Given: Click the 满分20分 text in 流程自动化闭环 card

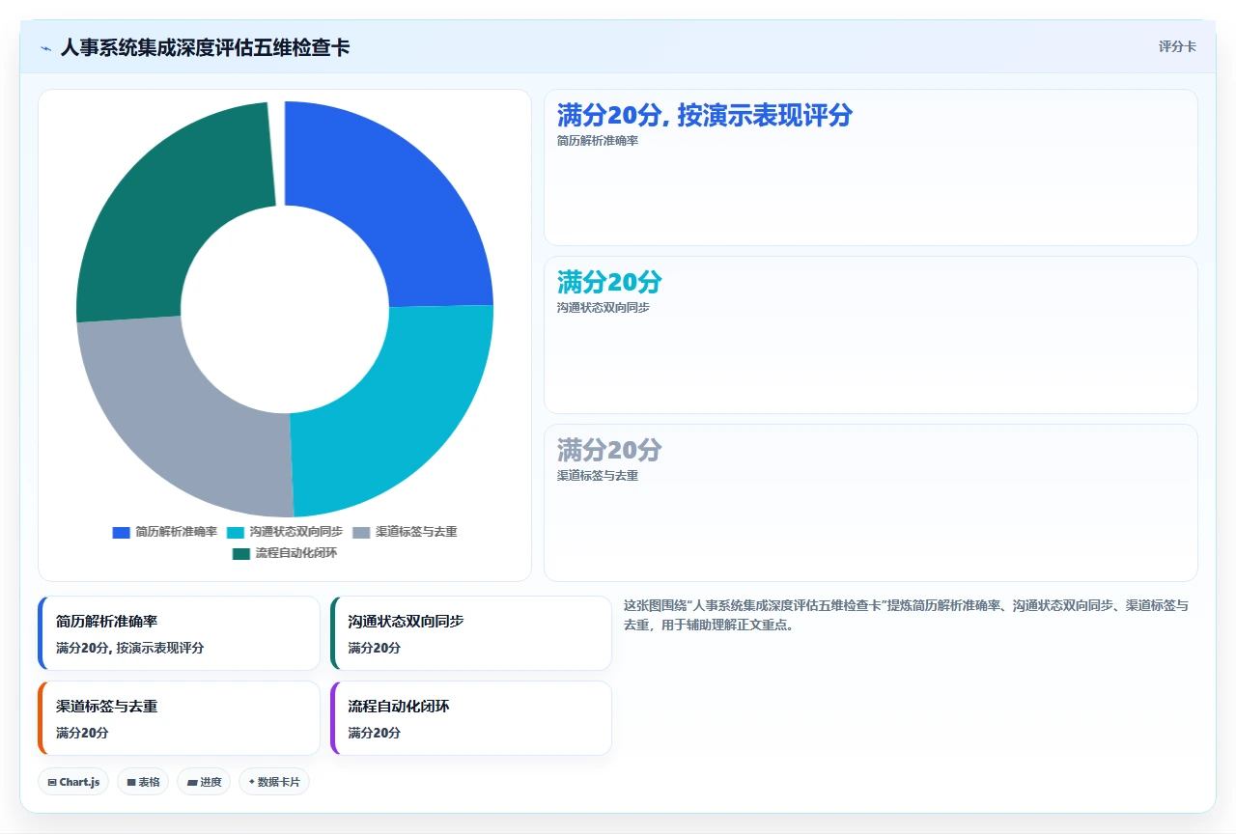Looking at the screenshot, I should click(375, 733).
